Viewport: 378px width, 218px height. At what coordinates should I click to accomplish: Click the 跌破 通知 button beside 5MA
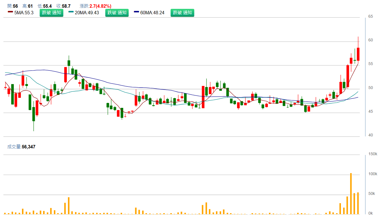pos(51,13)
